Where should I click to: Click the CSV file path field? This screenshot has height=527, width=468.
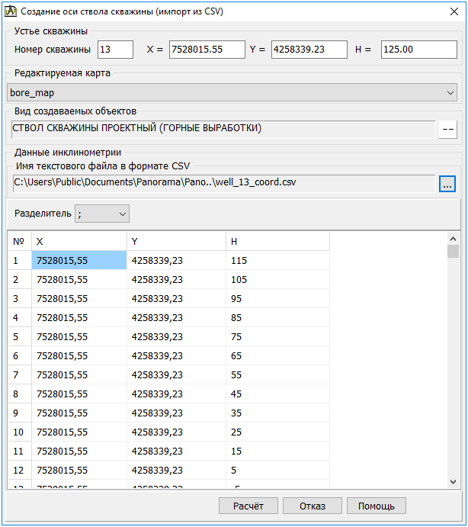pos(223,184)
